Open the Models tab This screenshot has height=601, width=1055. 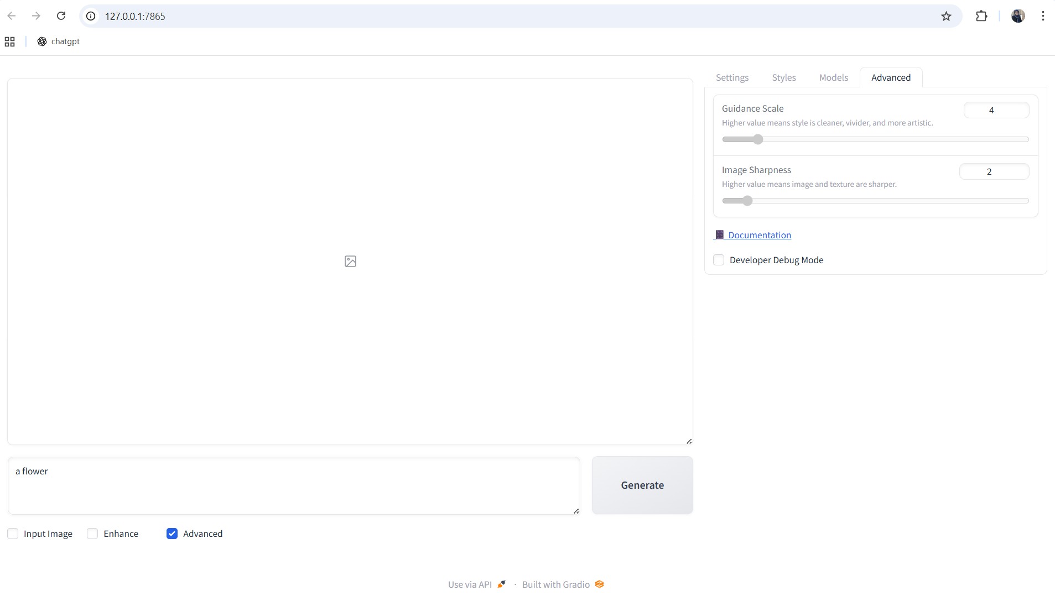833,77
